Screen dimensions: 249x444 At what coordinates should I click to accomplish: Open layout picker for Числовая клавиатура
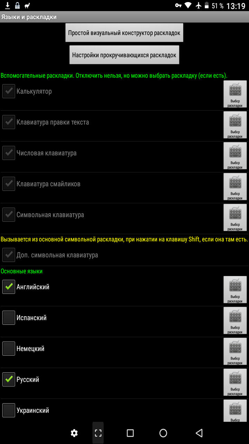(x=235, y=156)
